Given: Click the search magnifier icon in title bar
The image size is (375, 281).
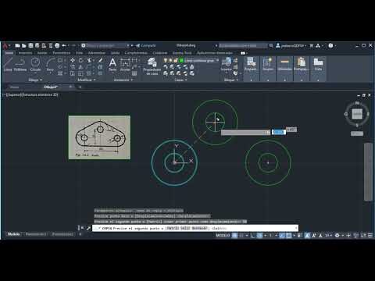Looking at the screenshot, I should (x=271, y=45).
